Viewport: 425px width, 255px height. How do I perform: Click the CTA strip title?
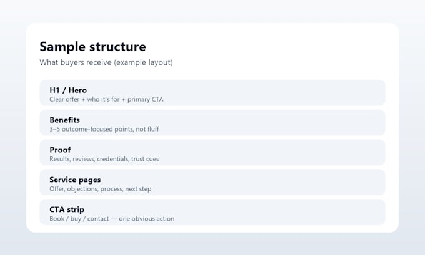click(x=67, y=209)
